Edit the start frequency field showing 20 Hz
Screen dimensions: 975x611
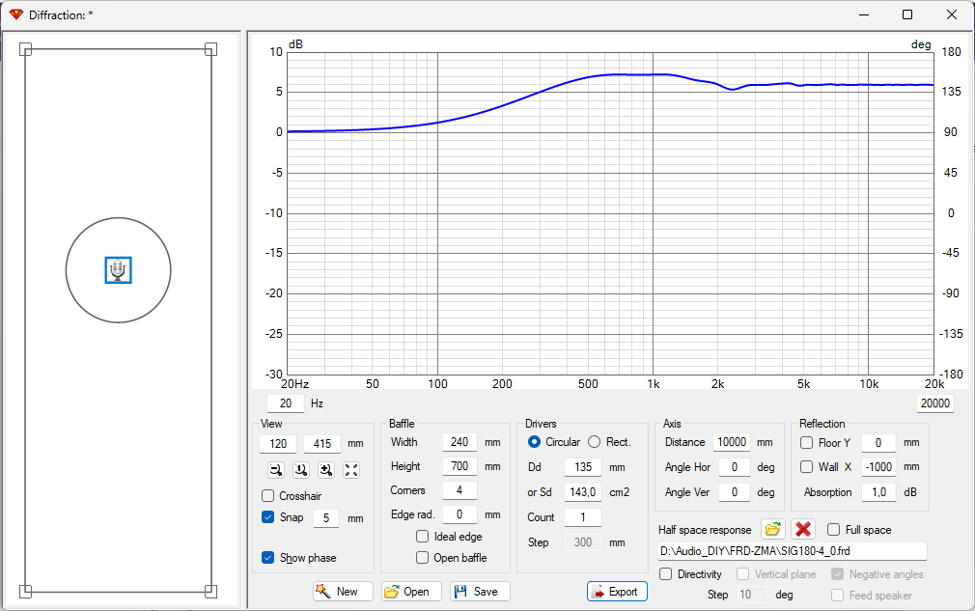(x=286, y=403)
